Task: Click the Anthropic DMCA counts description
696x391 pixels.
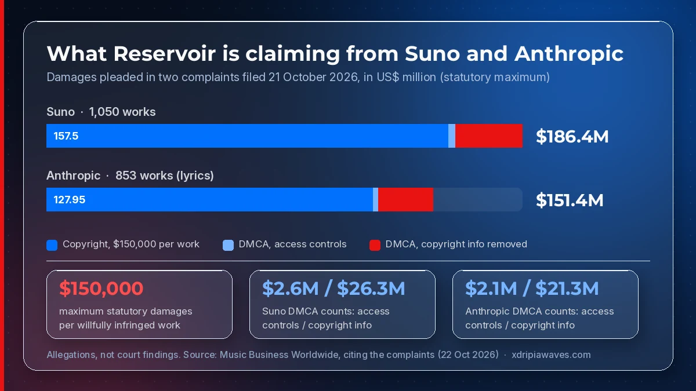Action: point(539,318)
